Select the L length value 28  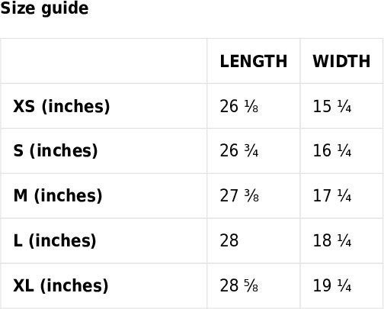click(x=229, y=240)
